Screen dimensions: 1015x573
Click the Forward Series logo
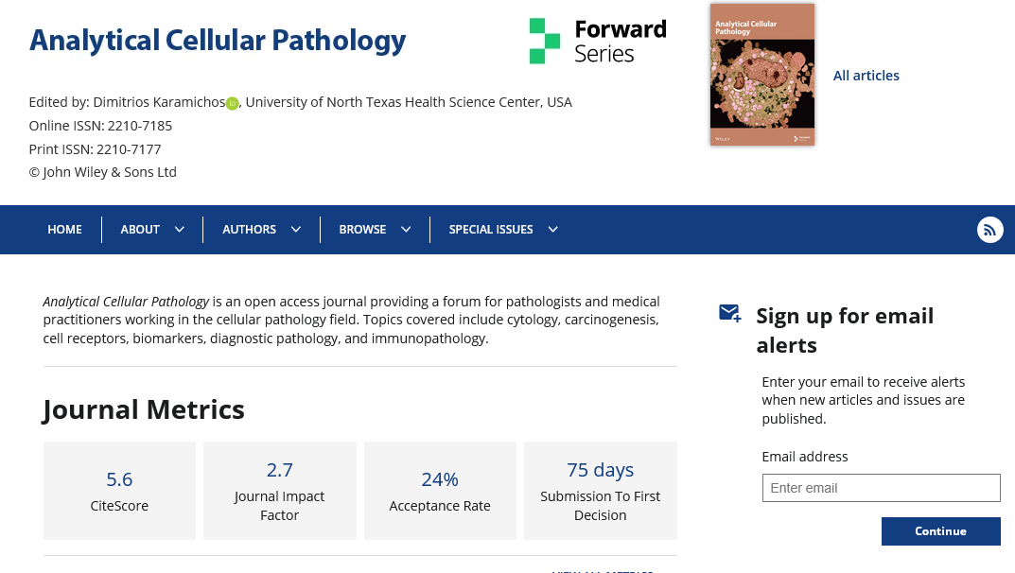[x=598, y=42]
